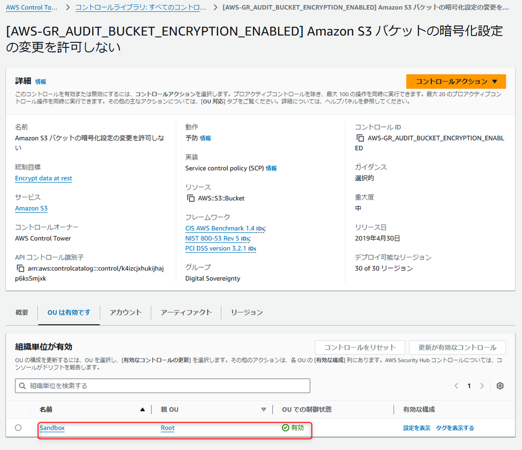522x450 pixels.
Task: Click the search magnifier icon
Action: pos(22,386)
